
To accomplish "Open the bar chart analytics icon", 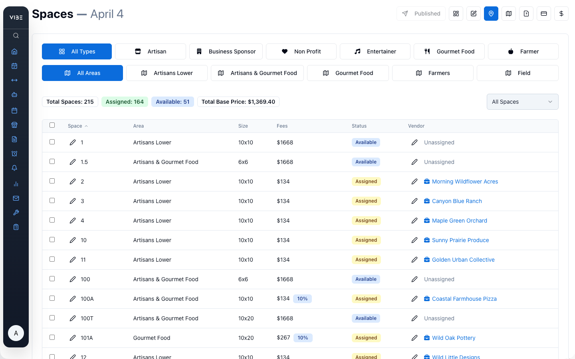I will 16,183.
